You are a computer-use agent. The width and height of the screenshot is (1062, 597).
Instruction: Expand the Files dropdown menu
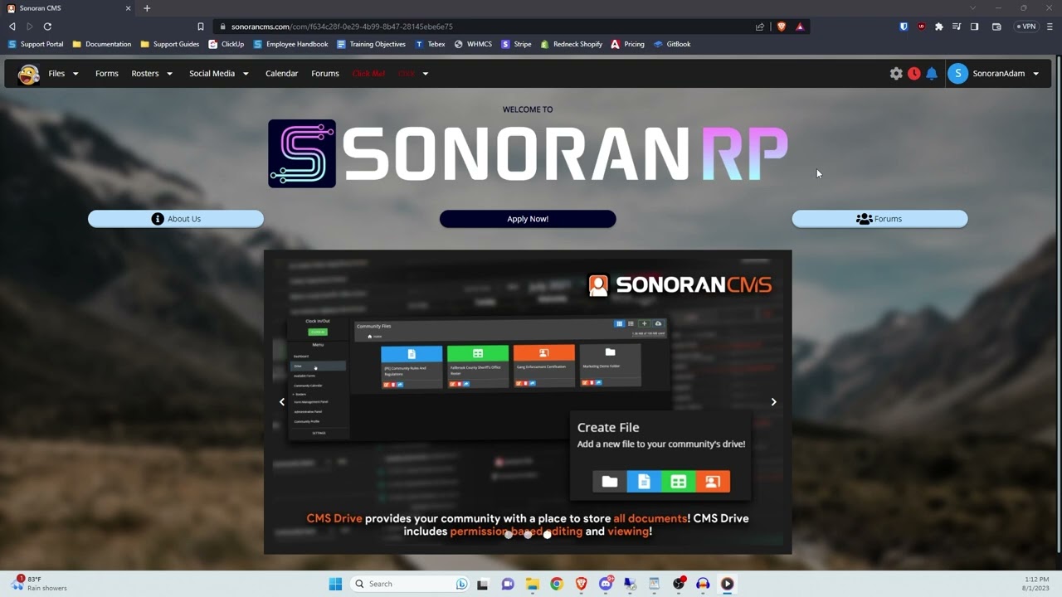(63, 74)
